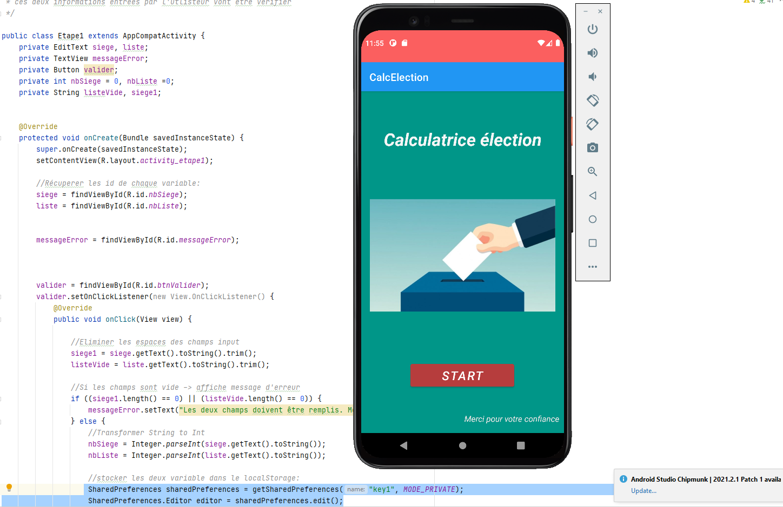Screen dimensions: 783x507
Task: Tap the phone's on-screen back navigation button
Action: (x=403, y=445)
